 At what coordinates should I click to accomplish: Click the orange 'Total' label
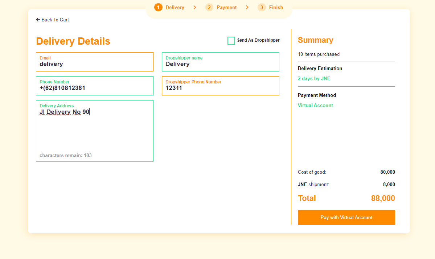[x=307, y=198]
